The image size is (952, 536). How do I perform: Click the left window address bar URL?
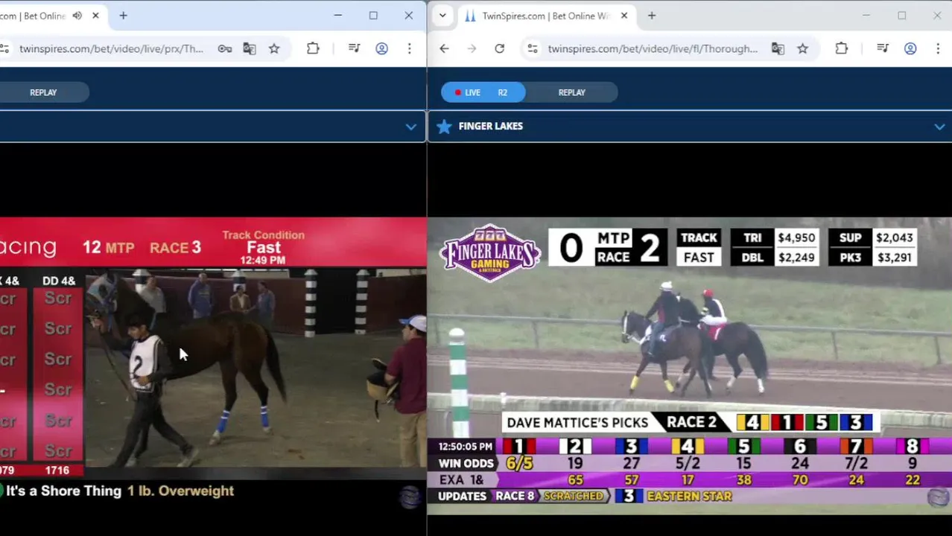112,48
